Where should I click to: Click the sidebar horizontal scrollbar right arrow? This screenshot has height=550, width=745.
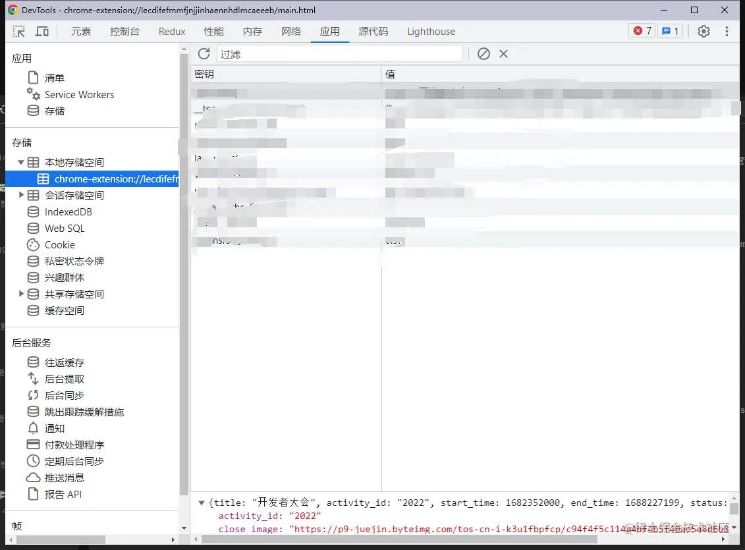(173, 539)
